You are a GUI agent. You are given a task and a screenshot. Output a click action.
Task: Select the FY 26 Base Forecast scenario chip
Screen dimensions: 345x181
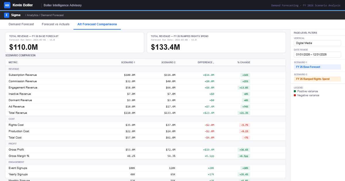point(317,67)
